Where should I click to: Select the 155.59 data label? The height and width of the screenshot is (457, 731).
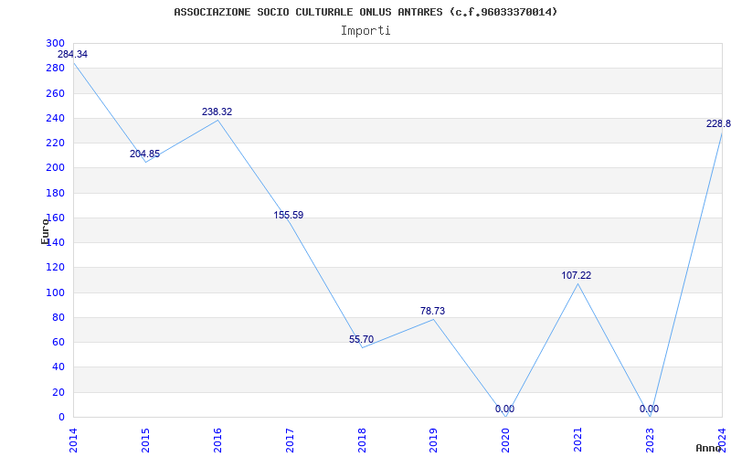288,215
